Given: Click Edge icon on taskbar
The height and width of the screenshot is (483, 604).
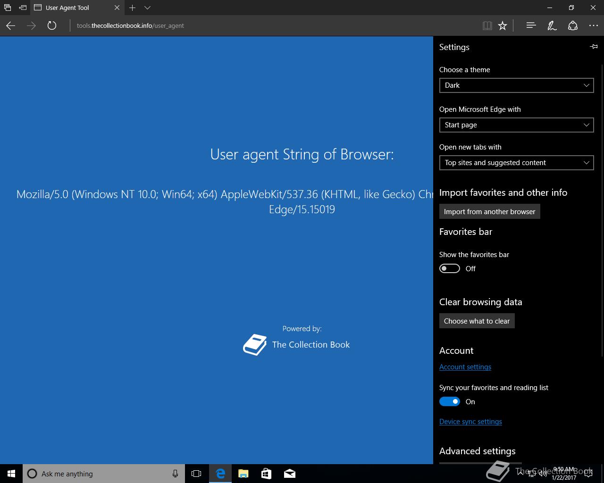Looking at the screenshot, I should pos(220,474).
